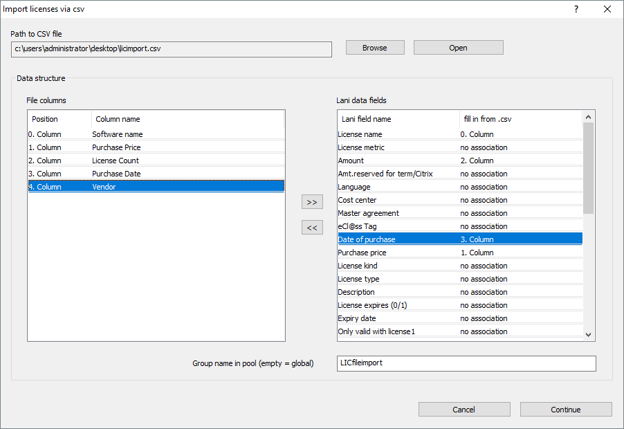Click the >> assign column button
Viewport: 624px width, 429px height.
[x=312, y=202]
